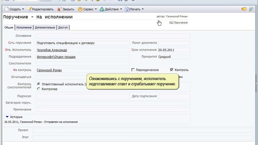Click the 'автор: Галинский Роман' text
This screenshot has height=145, width=258.
(x=172, y=17)
